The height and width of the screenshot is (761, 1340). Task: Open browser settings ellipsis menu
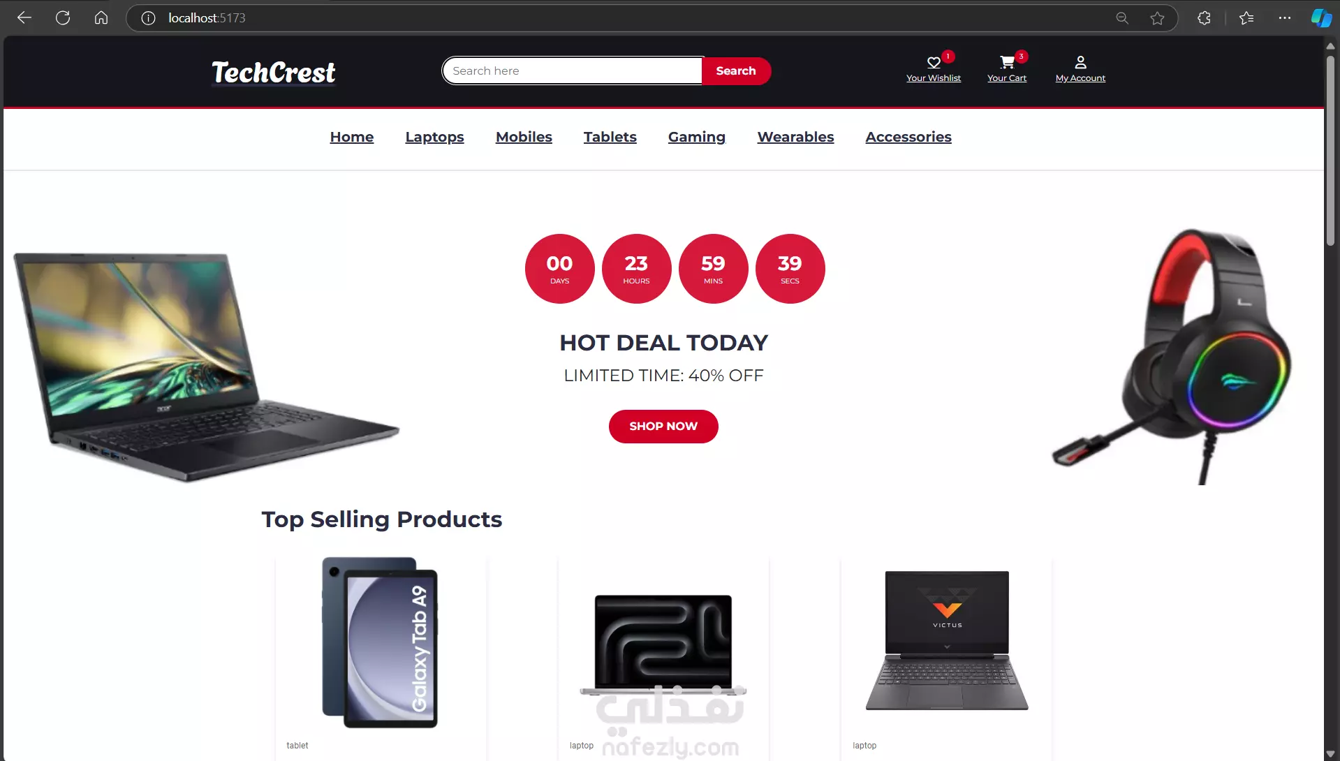pyautogui.click(x=1284, y=18)
